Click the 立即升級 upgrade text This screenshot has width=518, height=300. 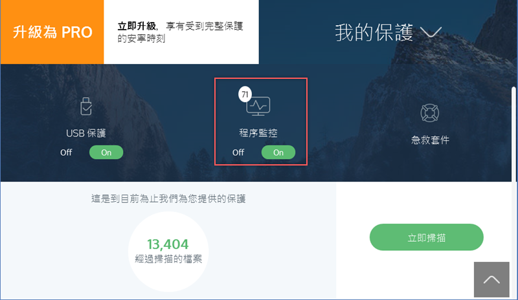pos(137,26)
